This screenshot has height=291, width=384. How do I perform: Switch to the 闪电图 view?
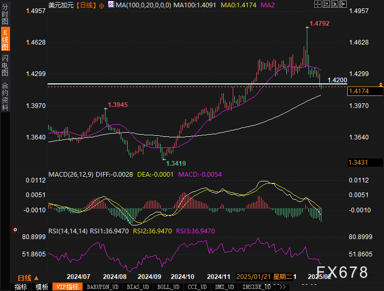[5, 66]
